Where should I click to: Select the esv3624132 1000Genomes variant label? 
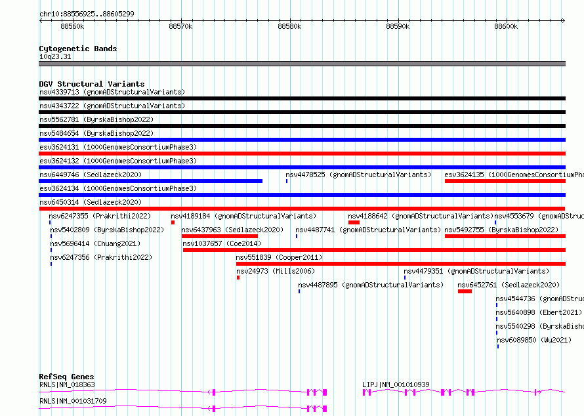point(118,161)
